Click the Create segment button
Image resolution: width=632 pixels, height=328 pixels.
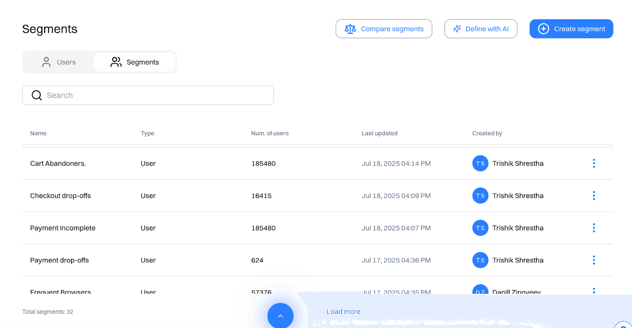(x=571, y=29)
